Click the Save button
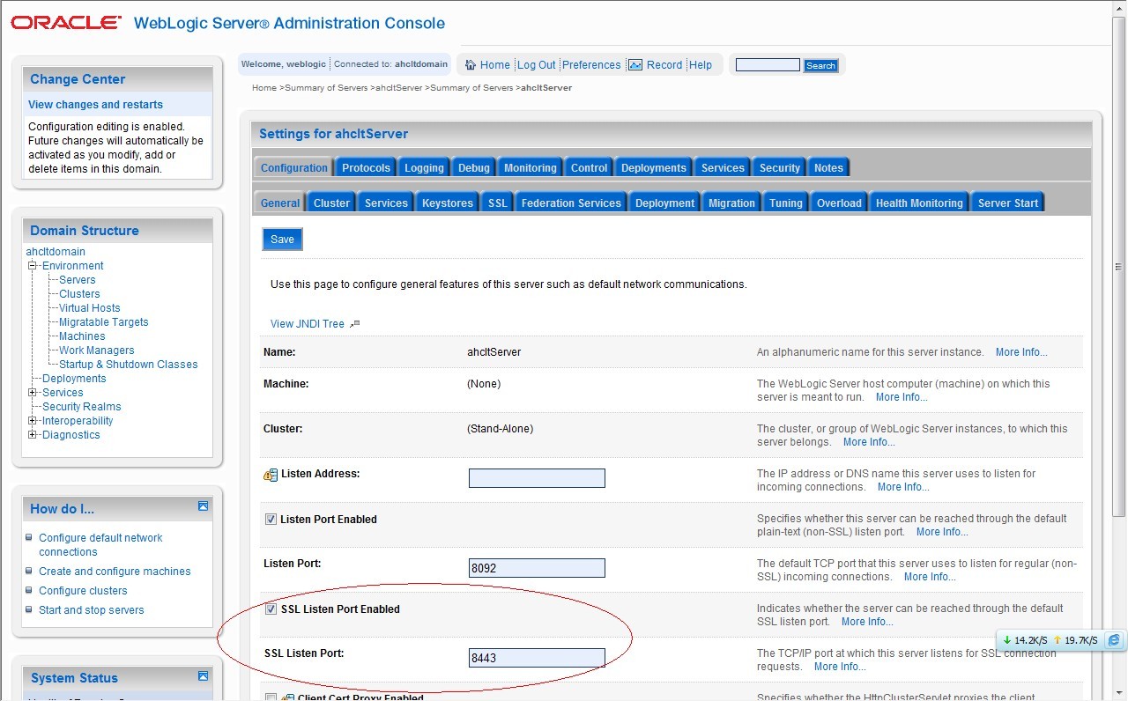This screenshot has width=1128, height=701. [282, 240]
